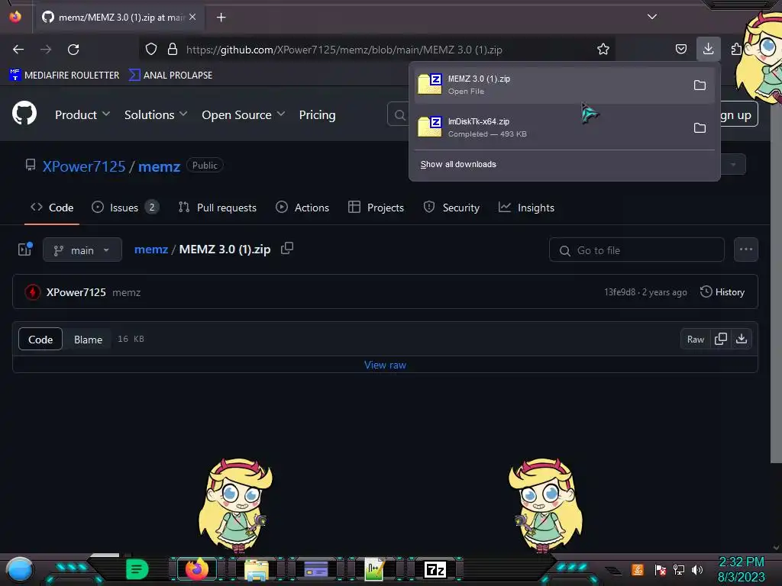Switch to the Pull requests tab

click(218, 208)
